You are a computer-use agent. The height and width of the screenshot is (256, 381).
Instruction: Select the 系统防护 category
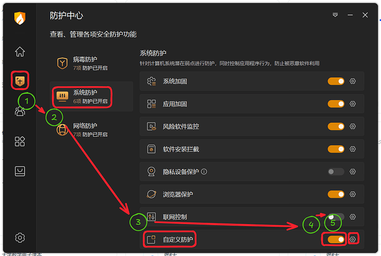pos(84,97)
